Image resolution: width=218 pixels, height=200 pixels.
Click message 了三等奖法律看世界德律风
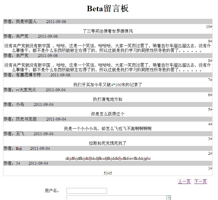pos(108,31)
